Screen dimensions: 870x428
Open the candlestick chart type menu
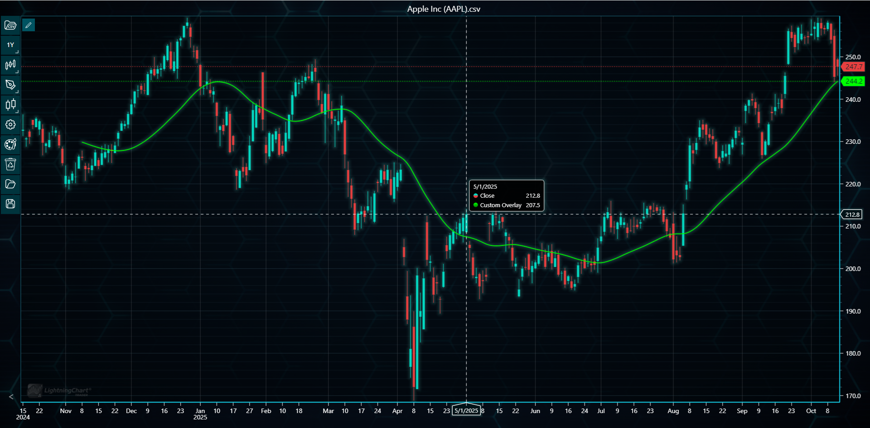click(x=10, y=65)
